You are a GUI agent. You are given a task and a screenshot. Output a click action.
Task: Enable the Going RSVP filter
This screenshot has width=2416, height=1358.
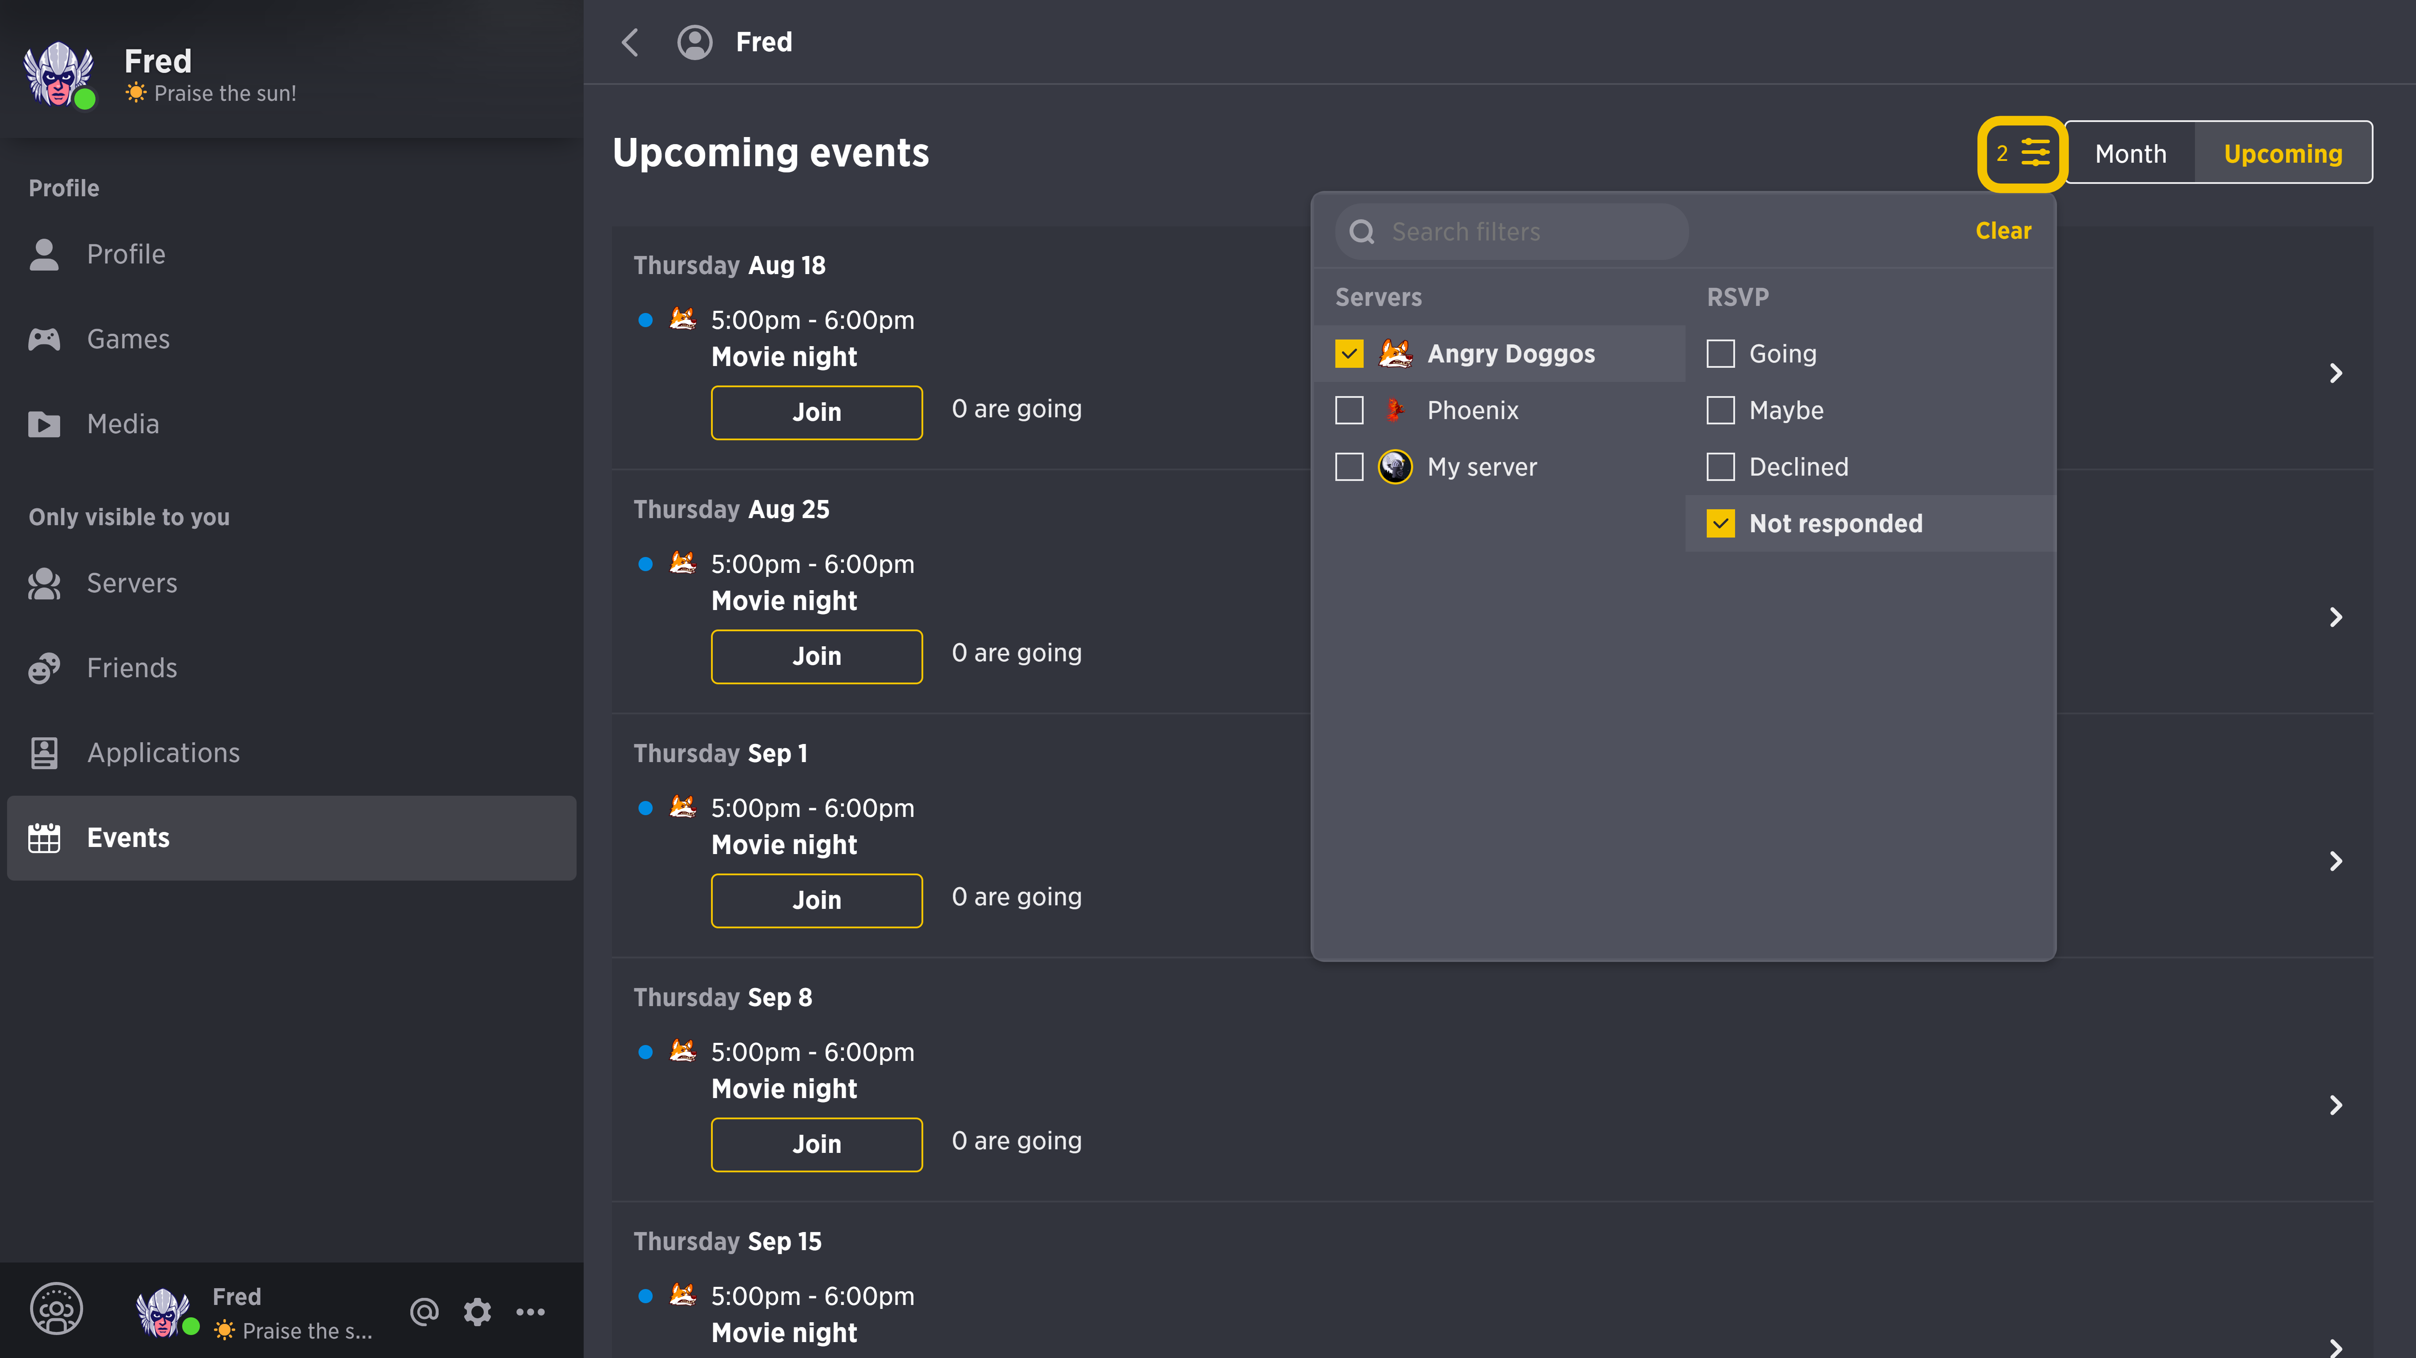[1720, 354]
